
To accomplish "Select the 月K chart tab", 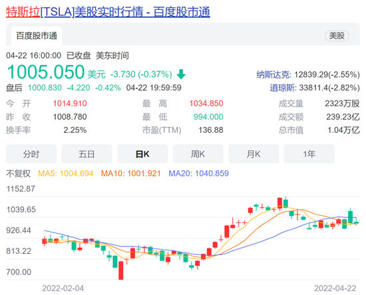I will tap(254, 153).
